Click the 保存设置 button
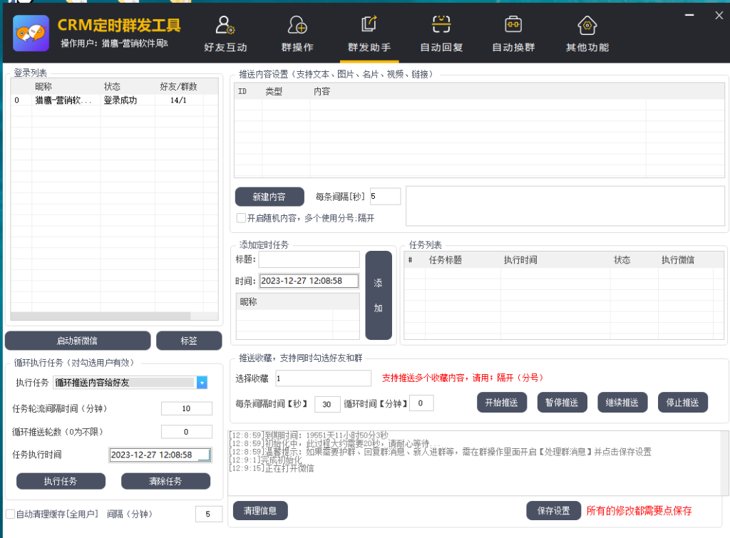730x538 pixels. [553, 510]
